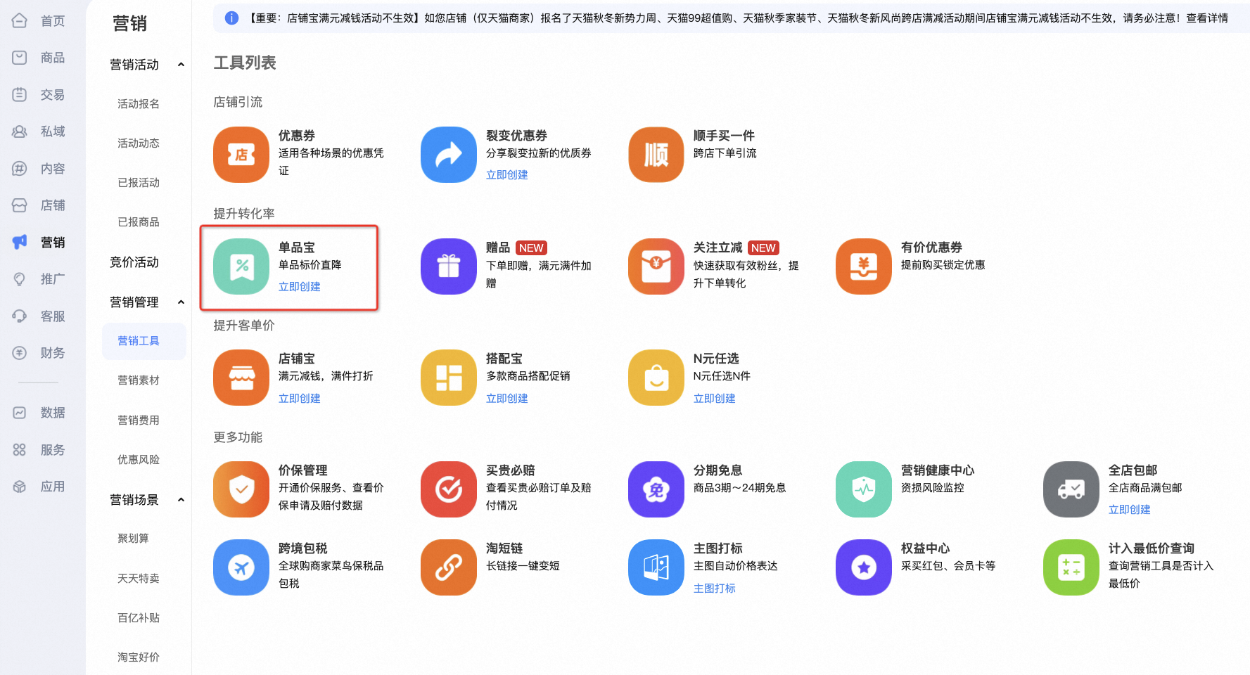Open 百亿补贴 submenu item
This screenshot has height=675, width=1250.
click(139, 618)
